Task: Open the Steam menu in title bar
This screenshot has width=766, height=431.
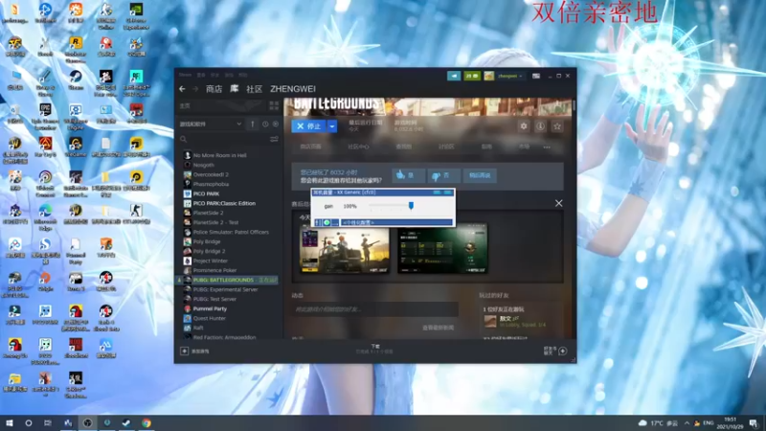Action: click(185, 75)
